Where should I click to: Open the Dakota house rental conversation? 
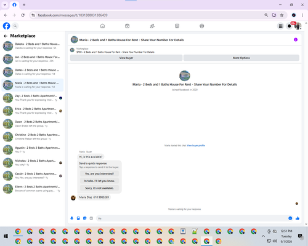(x=33, y=46)
